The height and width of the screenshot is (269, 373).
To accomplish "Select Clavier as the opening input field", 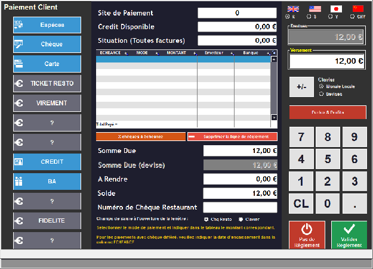I will click(x=241, y=219).
